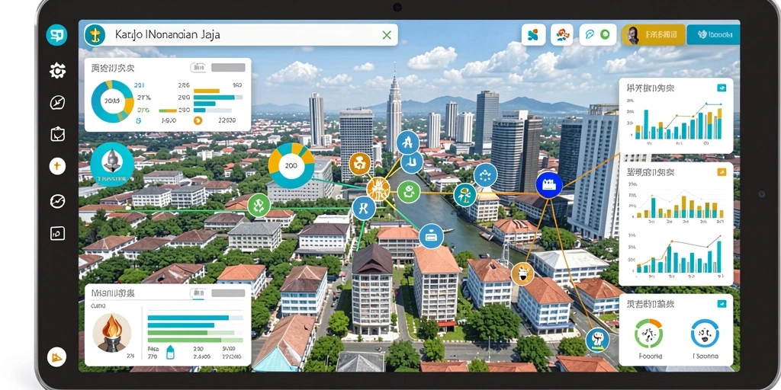781x390 pixels.
Task: Select the flame torch icon in the bottom-left panel
Action: pos(112,331)
